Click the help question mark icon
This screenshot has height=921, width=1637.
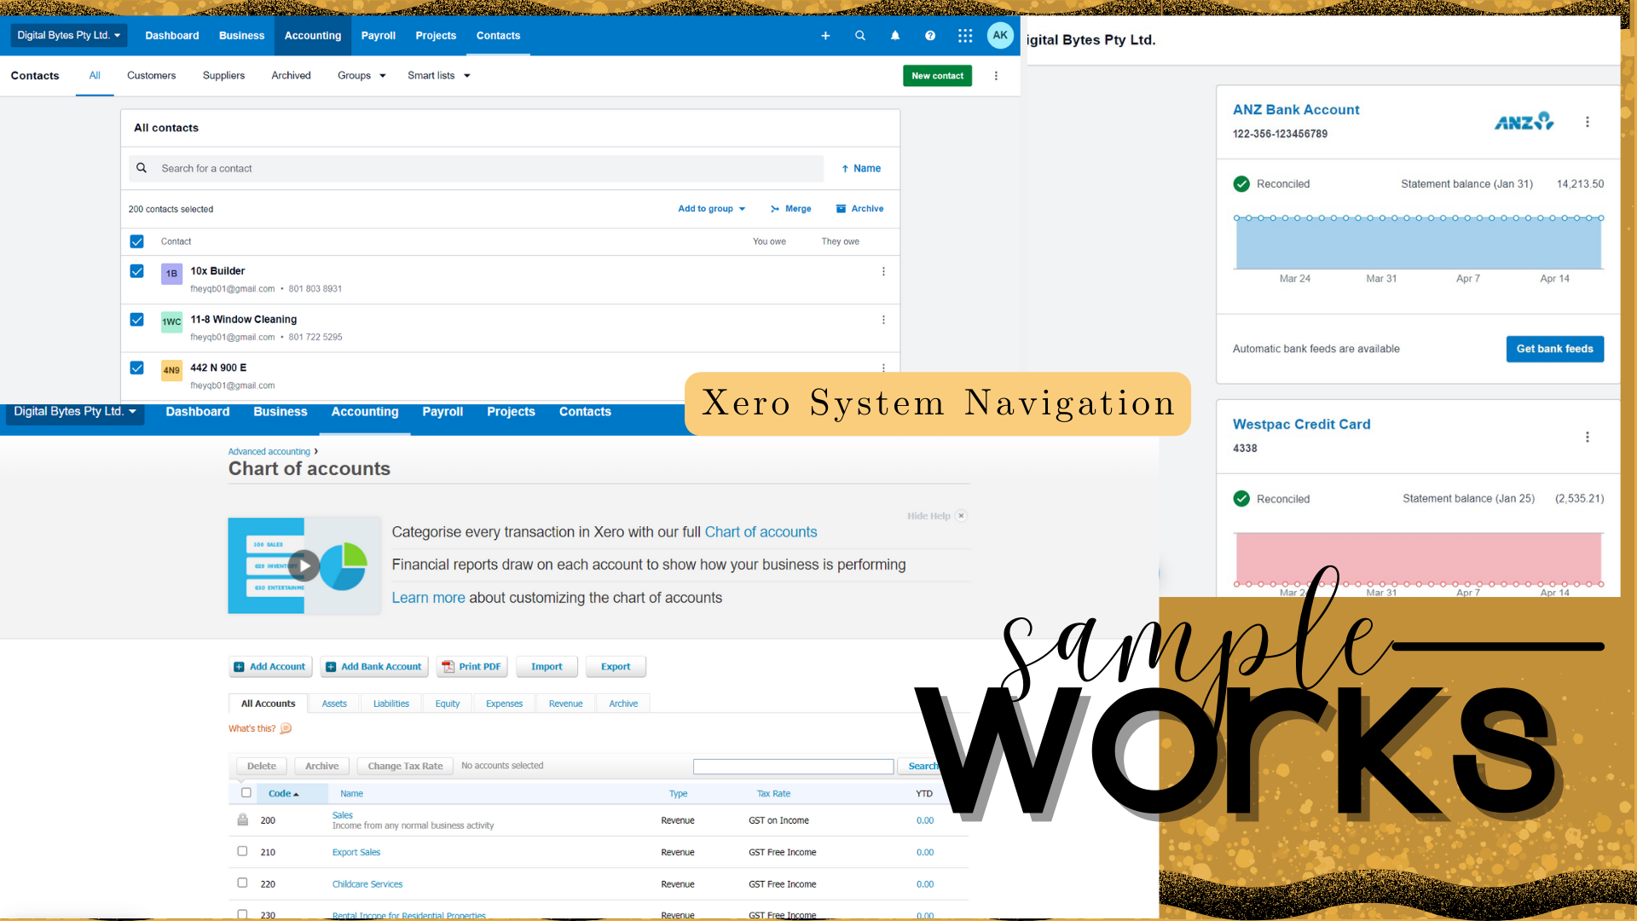[x=930, y=36]
